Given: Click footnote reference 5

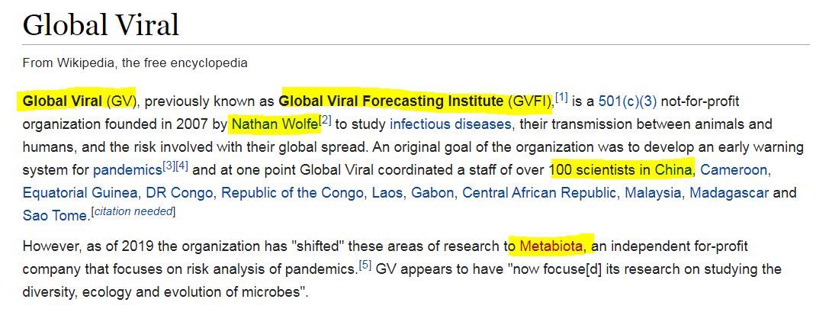Looking at the screenshot, I should click(x=365, y=265).
